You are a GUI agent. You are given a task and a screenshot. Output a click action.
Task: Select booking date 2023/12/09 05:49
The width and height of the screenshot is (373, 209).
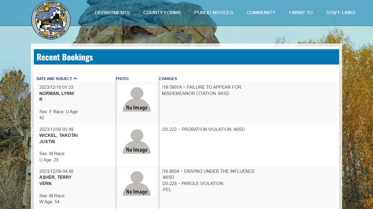tap(56, 129)
